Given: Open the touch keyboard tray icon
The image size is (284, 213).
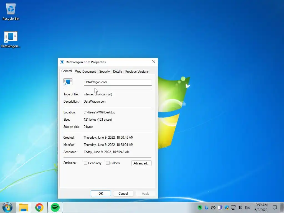Looking at the screenshot, I should 248,207.
